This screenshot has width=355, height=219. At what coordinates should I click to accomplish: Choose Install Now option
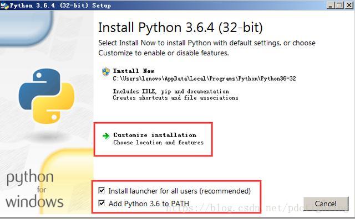(x=199, y=84)
